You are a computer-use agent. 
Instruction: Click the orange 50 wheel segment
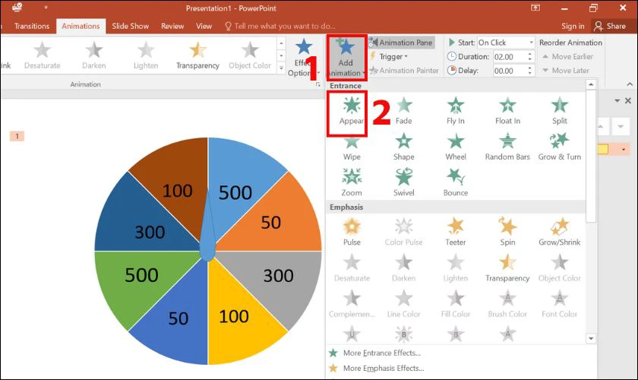pos(270,223)
